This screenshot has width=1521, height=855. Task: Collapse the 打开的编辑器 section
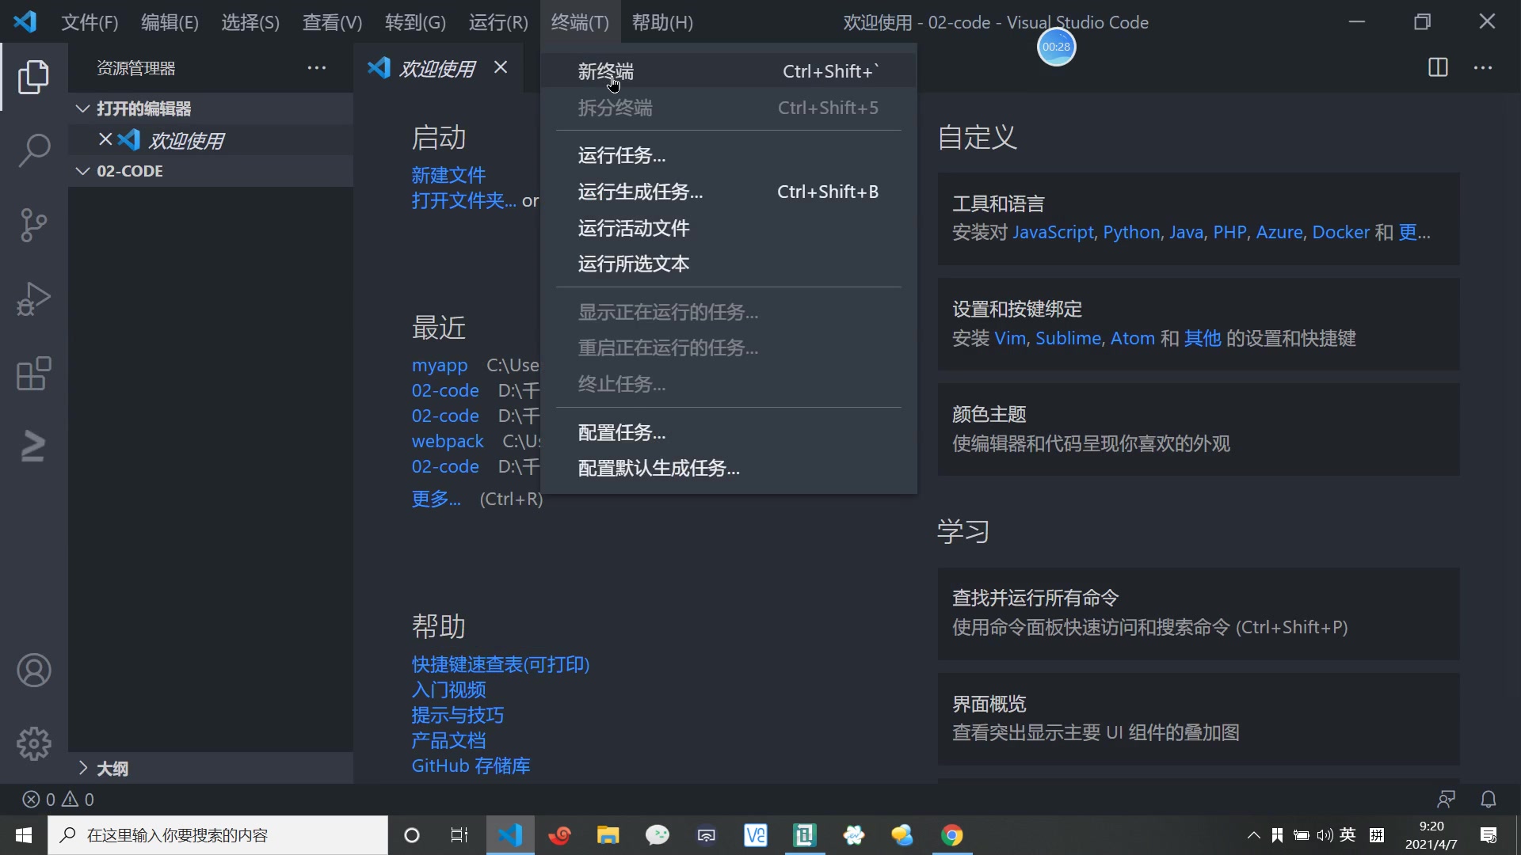[x=210, y=108]
